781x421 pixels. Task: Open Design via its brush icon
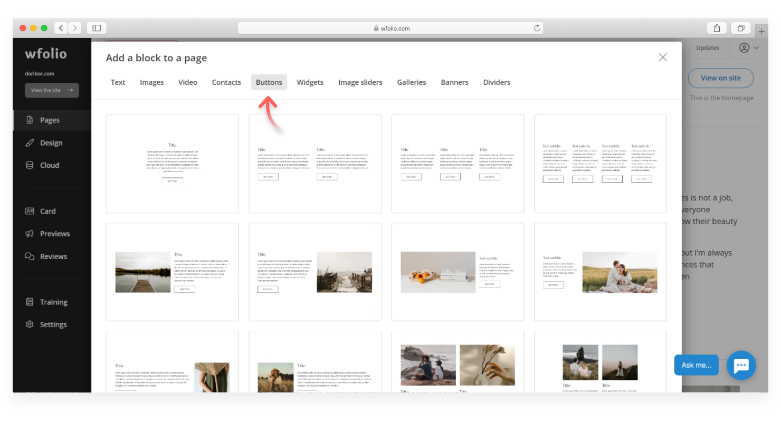(x=30, y=143)
